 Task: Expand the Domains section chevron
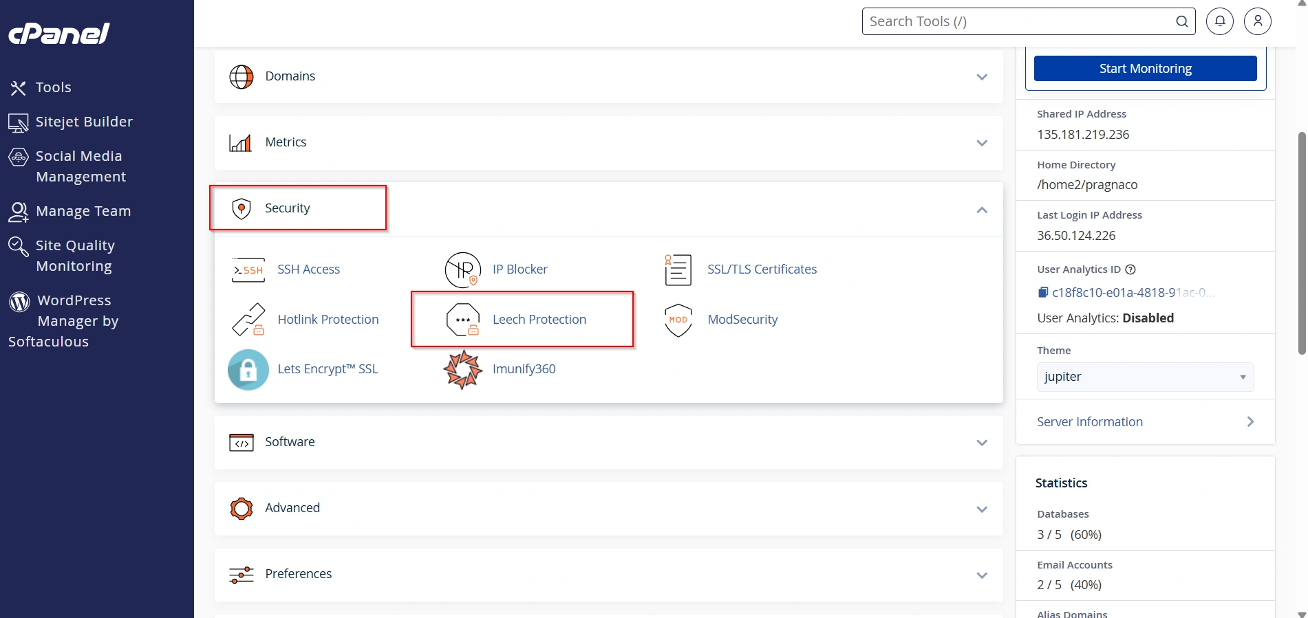coord(982,77)
